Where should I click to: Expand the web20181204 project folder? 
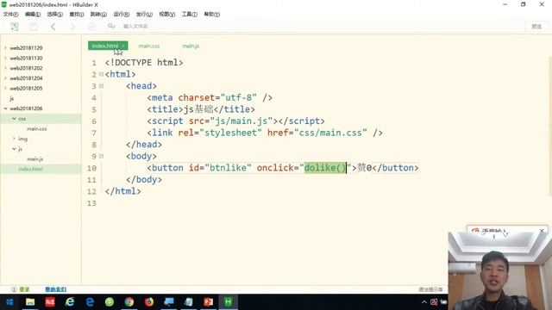pos(6,78)
